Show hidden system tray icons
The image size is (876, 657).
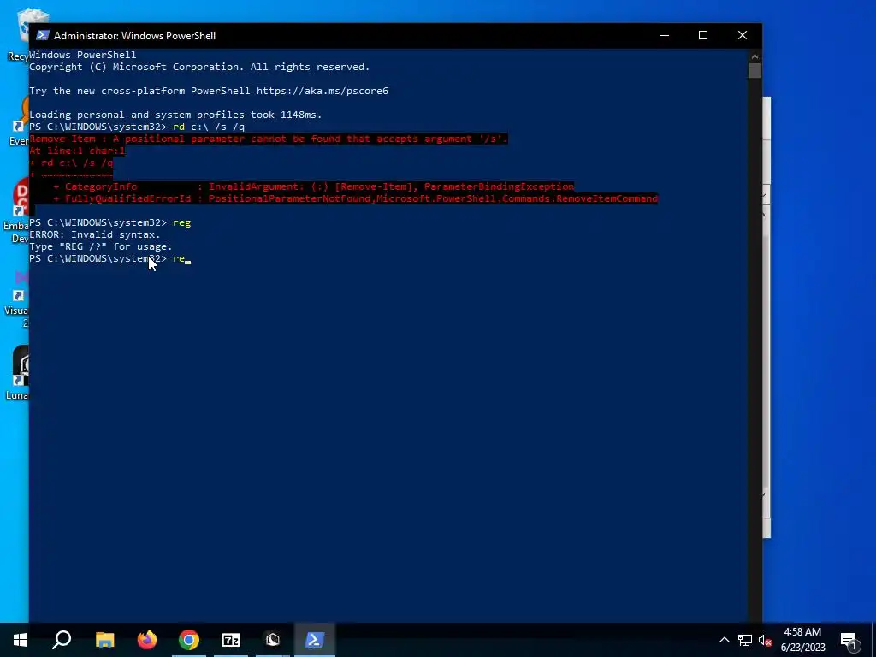pyautogui.click(x=724, y=640)
